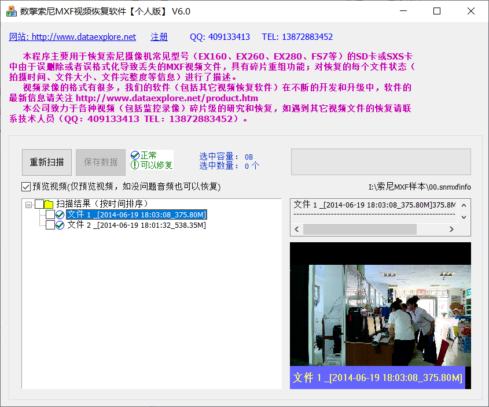The width and height of the screenshot is (489, 407).
Task: Minimize the application window
Action: tap(403, 11)
